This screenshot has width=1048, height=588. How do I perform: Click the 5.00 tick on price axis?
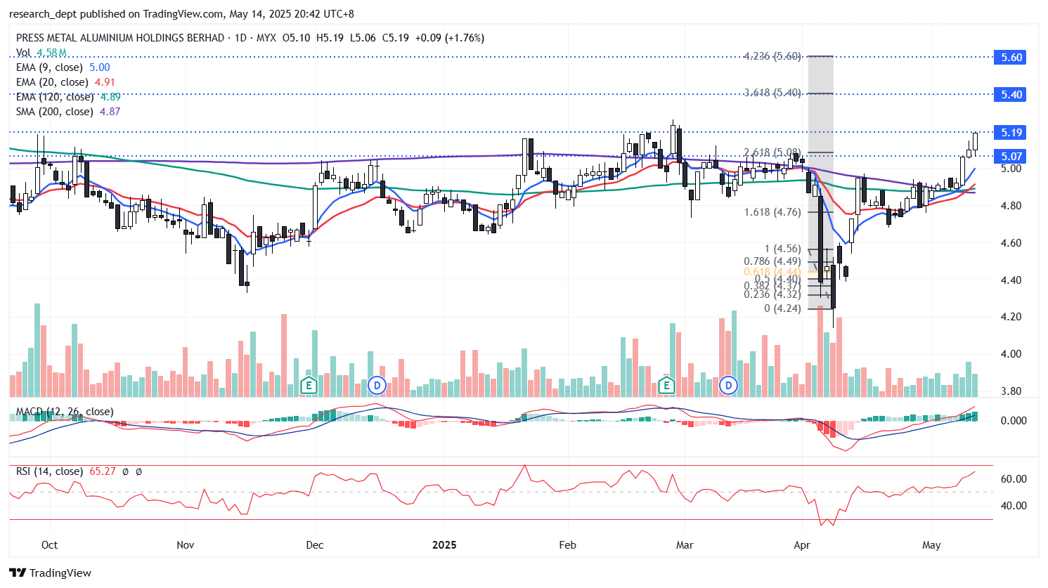(x=1011, y=169)
